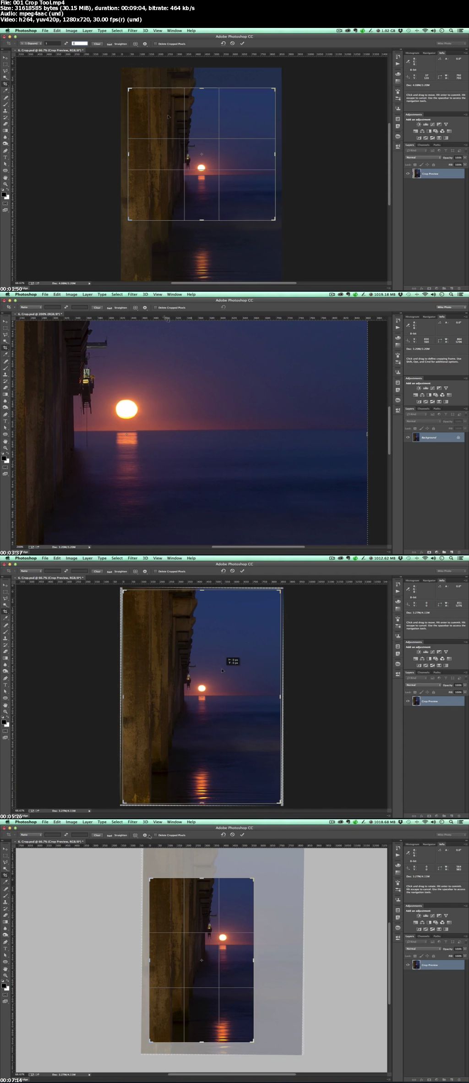Viewport: 469px width, 1083px height.
Task: Reset crop arrow icon in the 00:01:50 frame
Action: [x=223, y=44]
